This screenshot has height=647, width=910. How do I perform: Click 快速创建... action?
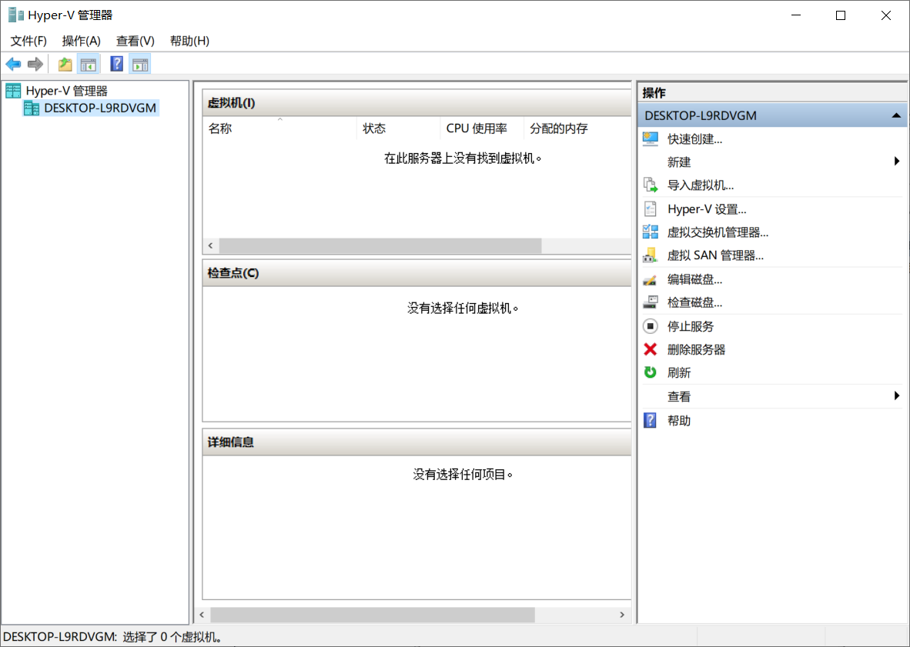[x=694, y=139]
